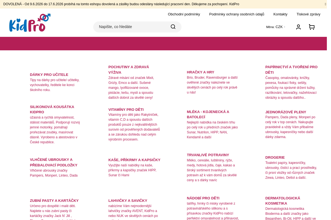
Task: Open the user account icon
Action: [298, 27]
